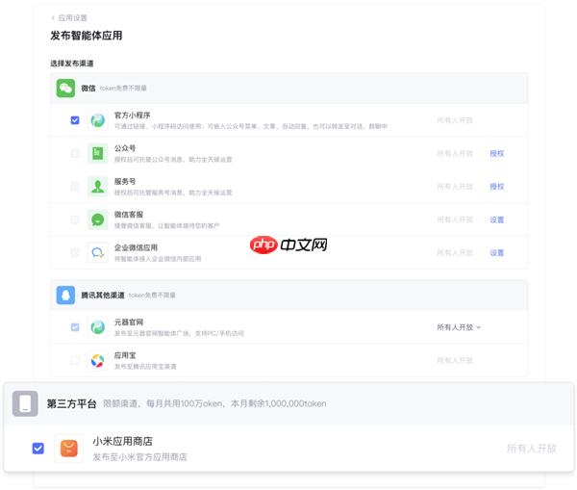Click the 小米应用商店 orange bag icon
This screenshot has width=577, height=490.
[x=69, y=449]
